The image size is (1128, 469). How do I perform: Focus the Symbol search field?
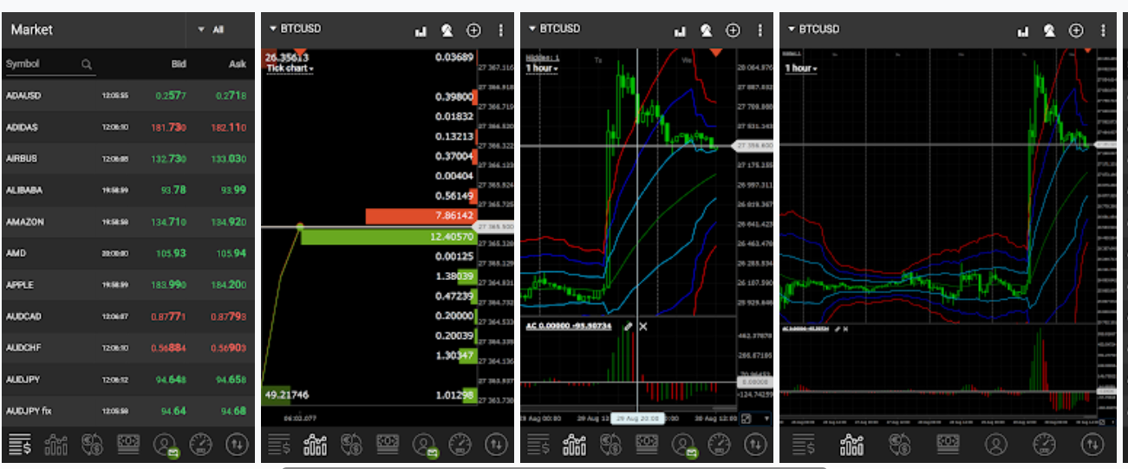pos(49,64)
